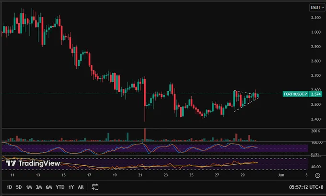Screen dimensions: 326x196
Task: Open the USDT currency dropdown
Action: tap(317, 8)
